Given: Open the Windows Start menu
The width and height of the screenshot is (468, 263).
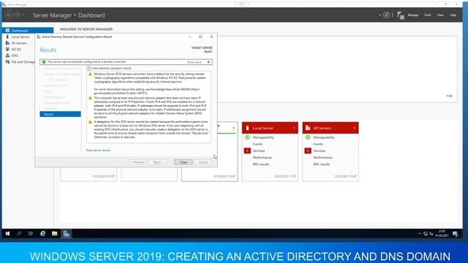Looking at the screenshot, I should (x=7, y=234).
